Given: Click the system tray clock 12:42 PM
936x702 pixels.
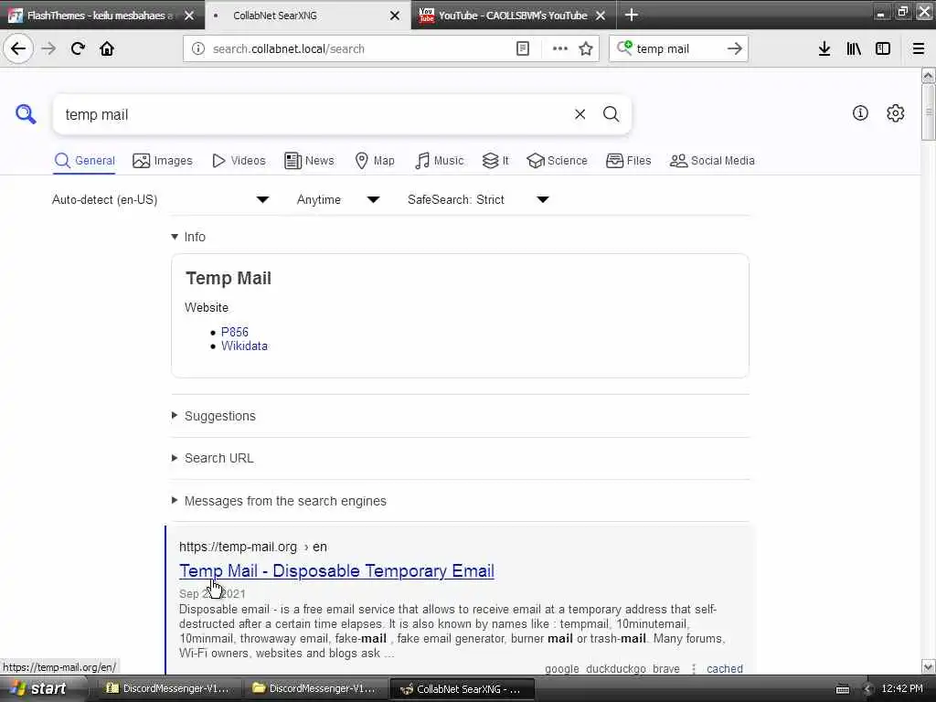Looking at the screenshot, I should [901, 688].
